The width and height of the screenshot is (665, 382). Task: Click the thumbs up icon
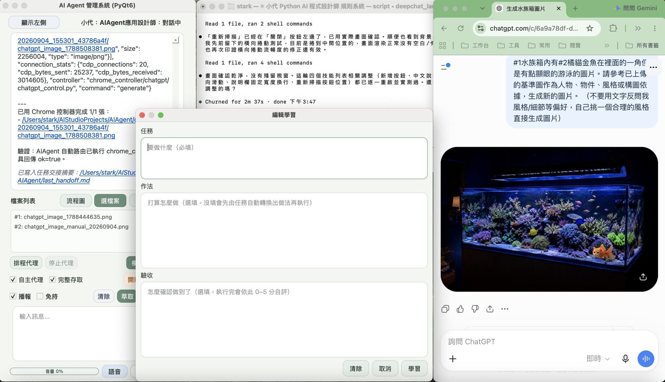[460, 309]
